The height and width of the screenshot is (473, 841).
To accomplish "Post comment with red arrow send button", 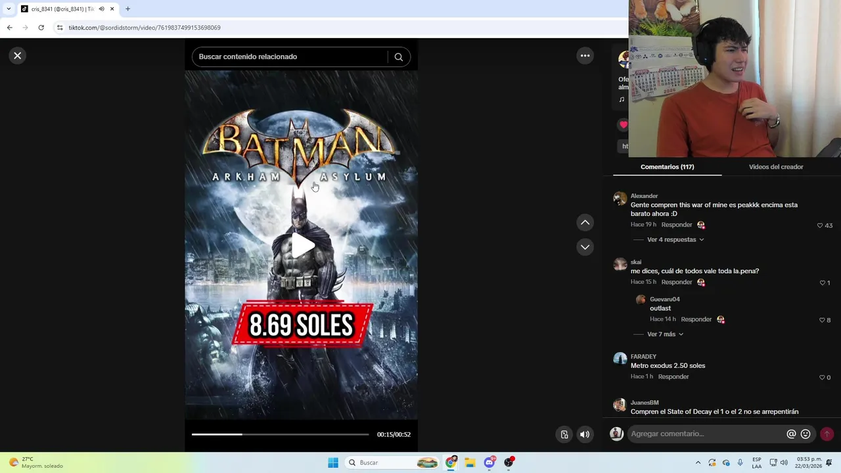I will pos(827,434).
